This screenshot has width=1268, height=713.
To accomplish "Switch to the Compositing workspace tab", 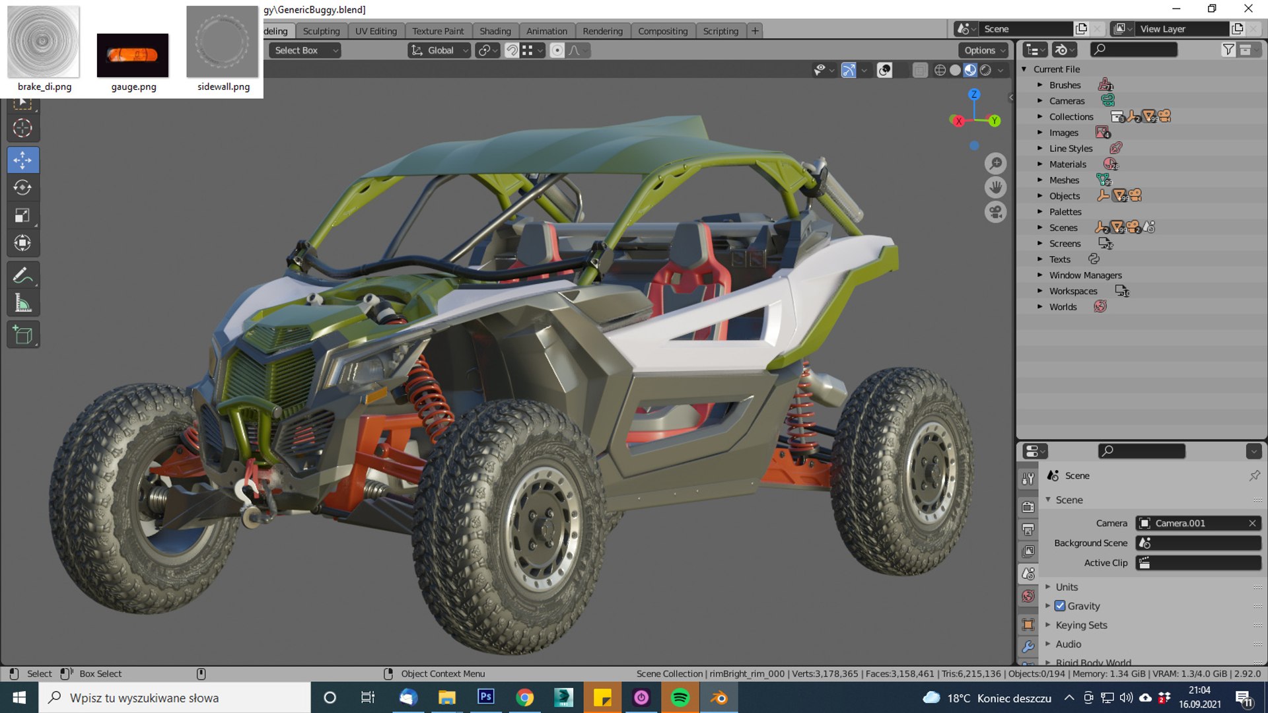I will coord(662,31).
